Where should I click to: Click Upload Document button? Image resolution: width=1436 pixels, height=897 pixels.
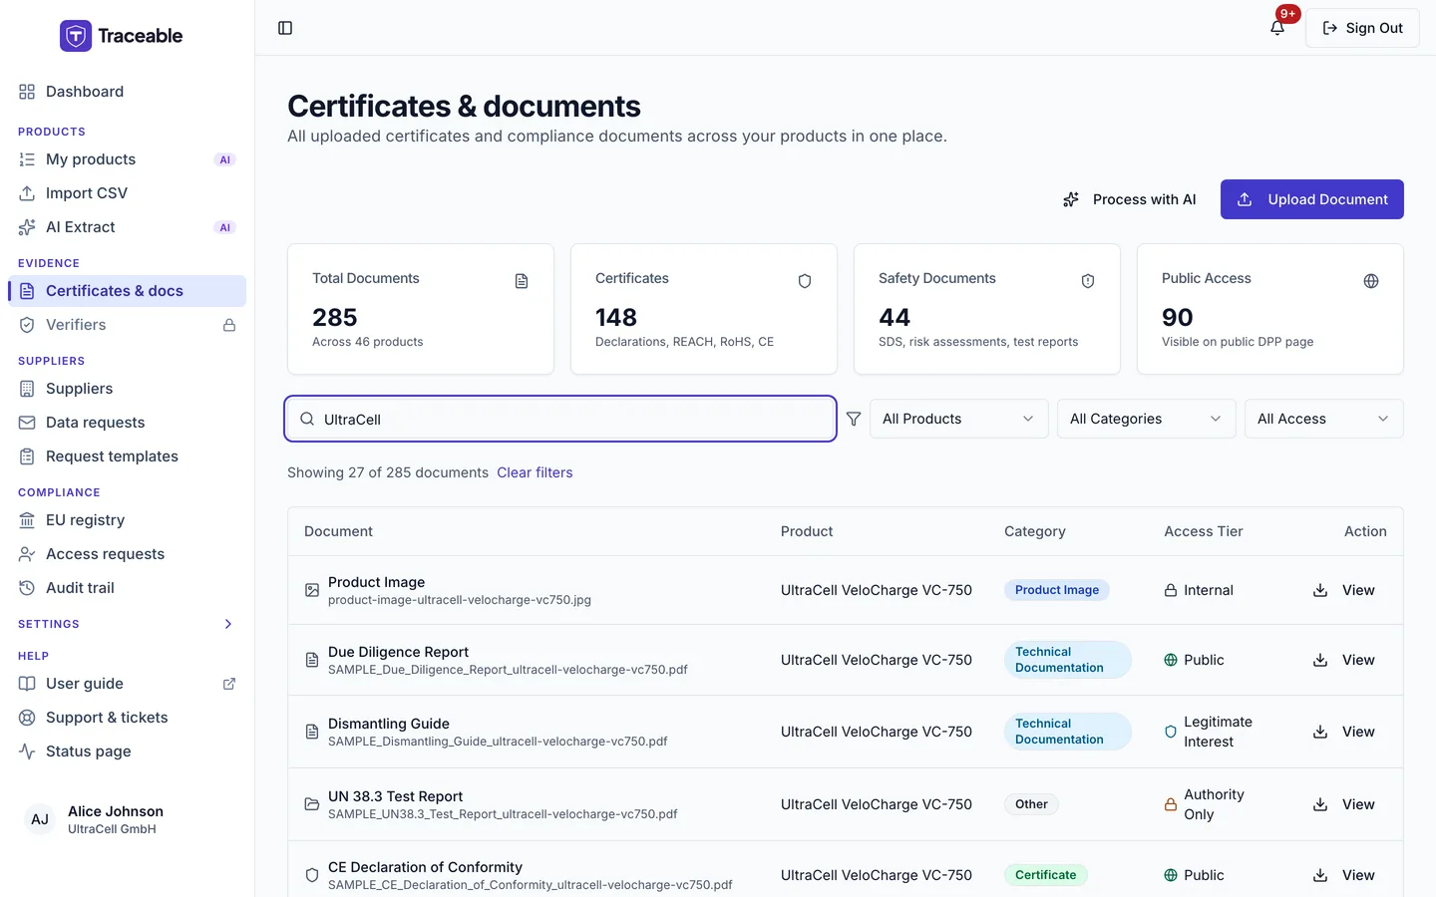(1312, 199)
